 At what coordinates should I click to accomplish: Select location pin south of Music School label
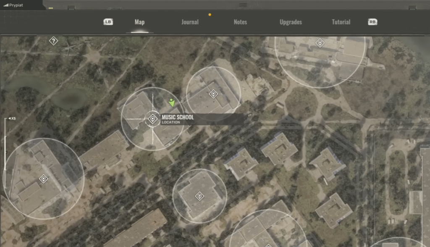pos(199,196)
